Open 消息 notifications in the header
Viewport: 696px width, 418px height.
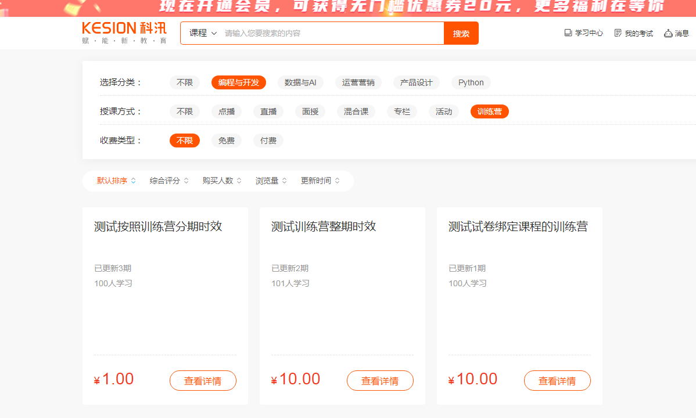677,33
